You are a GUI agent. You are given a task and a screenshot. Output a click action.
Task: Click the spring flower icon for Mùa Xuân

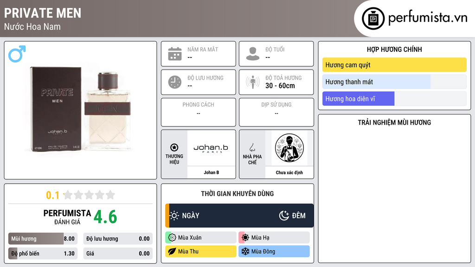[x=172, y=238]
